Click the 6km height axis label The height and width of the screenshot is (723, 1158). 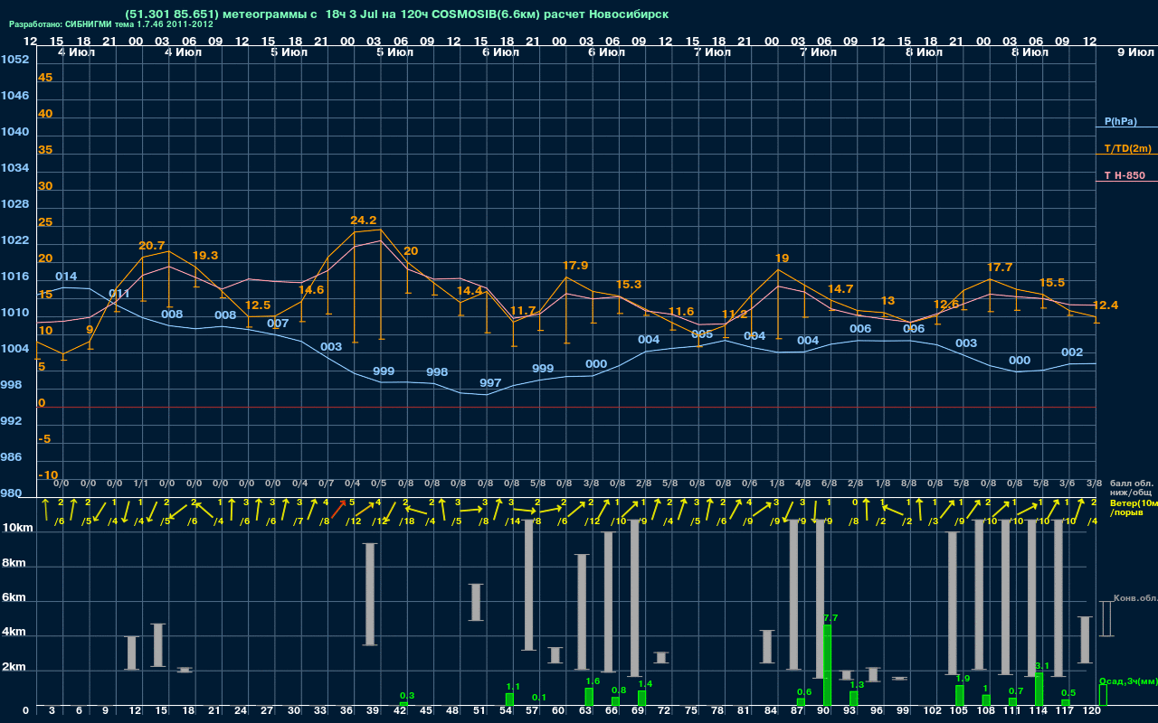pyautogui.click(x=14, y=597)
